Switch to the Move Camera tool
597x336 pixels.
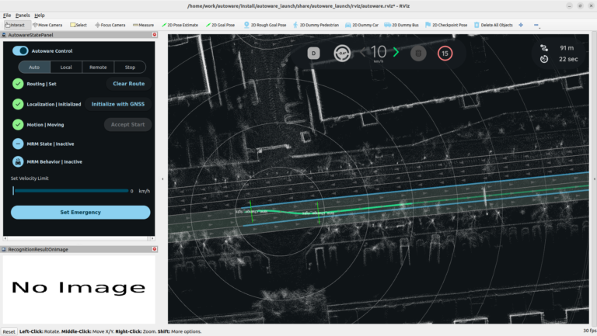(x=48, y=25)
